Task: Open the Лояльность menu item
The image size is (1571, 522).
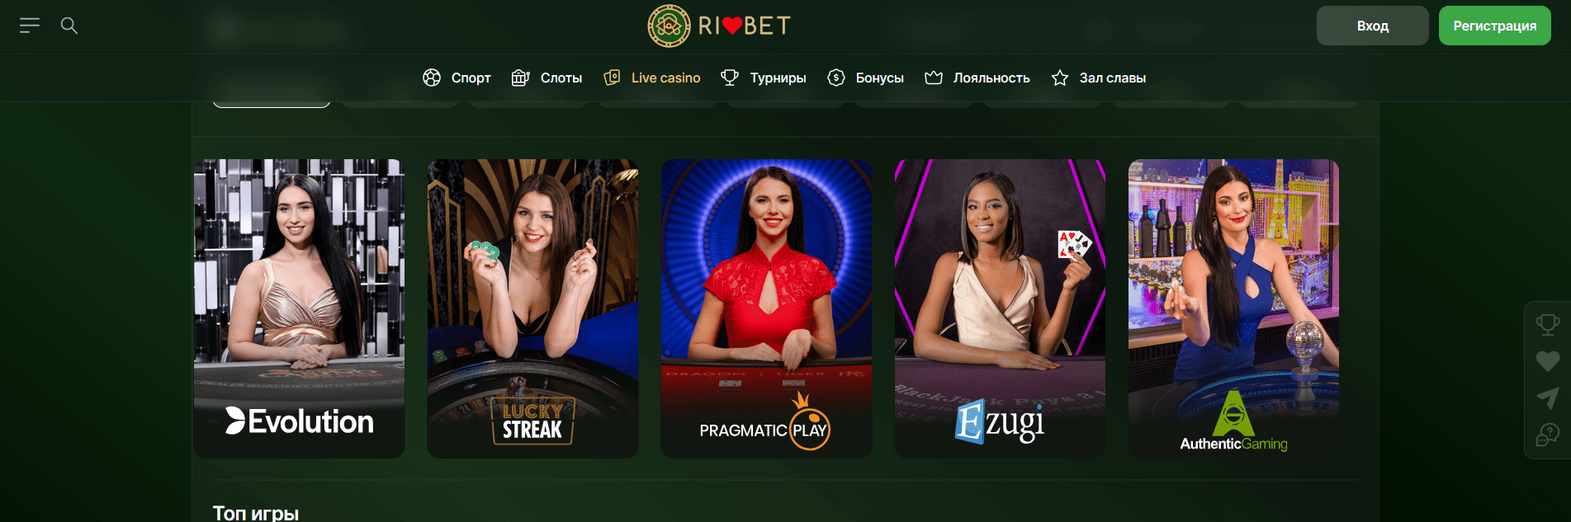Action: coord(977,78)
